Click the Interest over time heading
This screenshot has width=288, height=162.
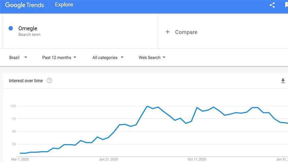[x=26, y=81]
